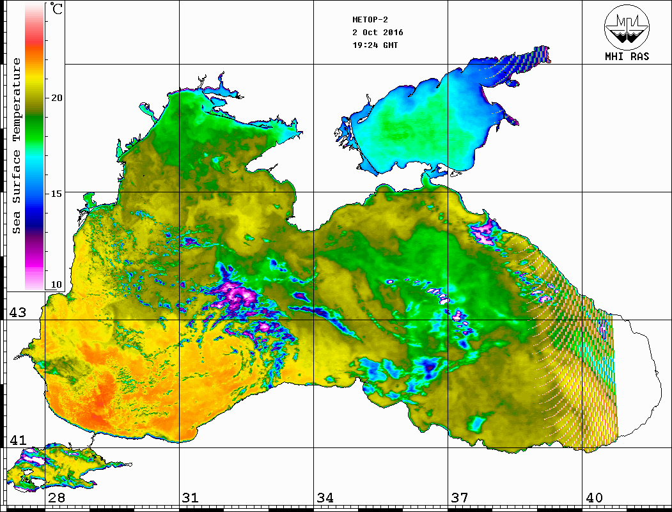Click latitude label '43'
Image resolution: width=672 pixels, height=512 pixels.
coord(17,313)
